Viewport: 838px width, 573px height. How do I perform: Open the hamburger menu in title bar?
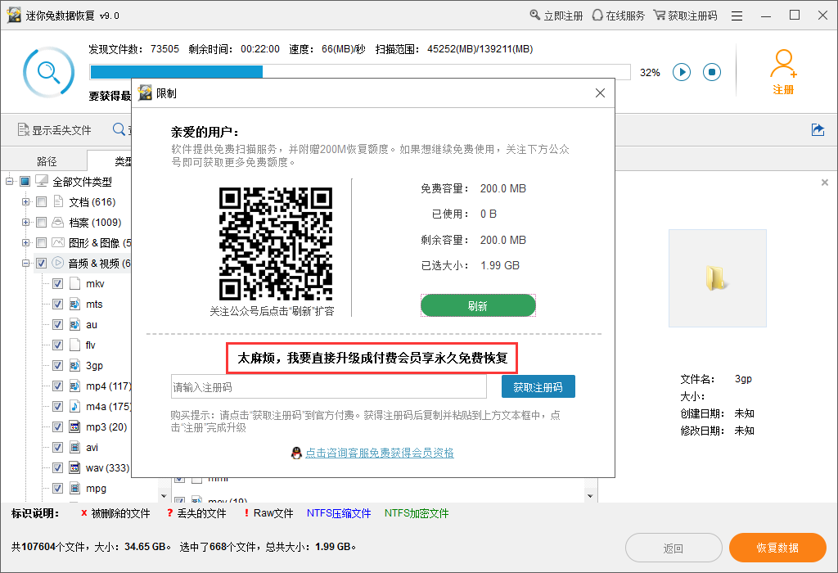pyautogui.click(x=737, y=16)
